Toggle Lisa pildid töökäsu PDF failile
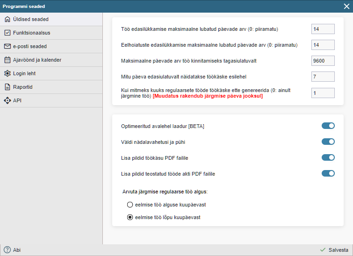353x256 pixels. (328, 157)
